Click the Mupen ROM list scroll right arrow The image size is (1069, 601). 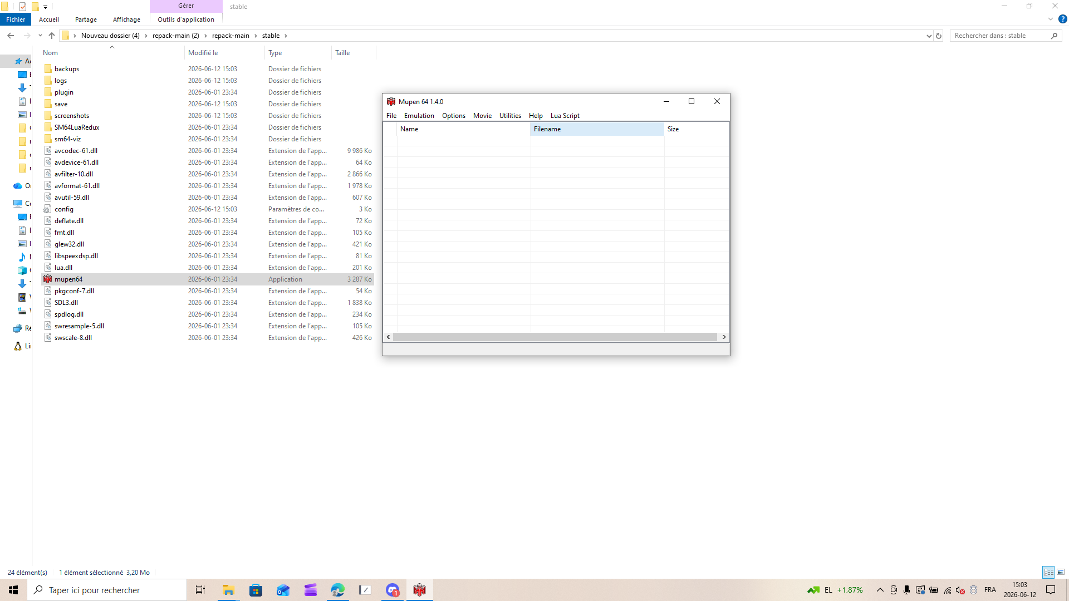click(x=724, y=337)
